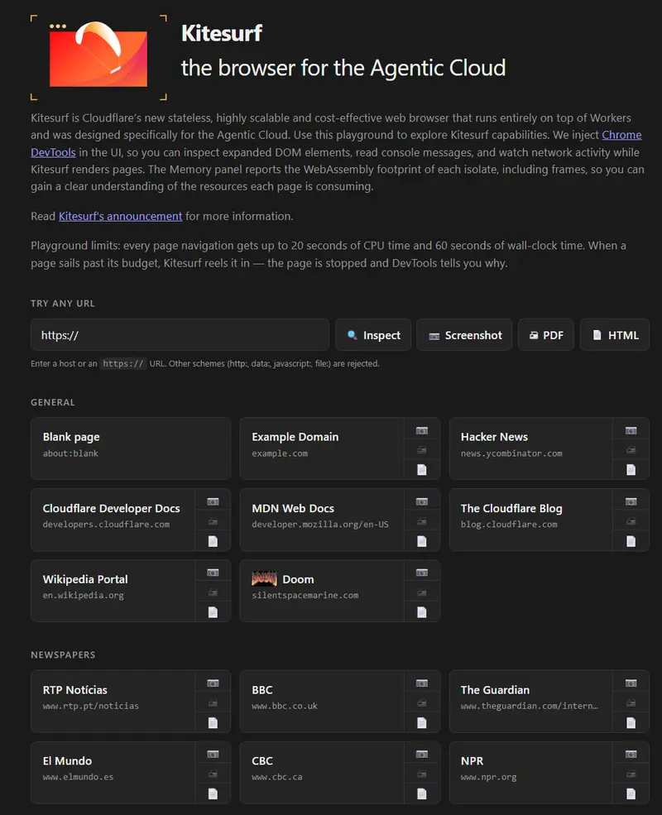Take a screenshot of The Cloudflare Blog
This screenshot has width=662, height=815.
[x=631, y=501]
